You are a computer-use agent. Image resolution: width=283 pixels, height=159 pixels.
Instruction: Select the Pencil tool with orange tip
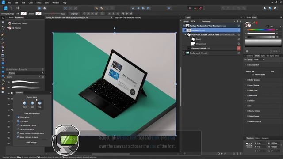coord(3,34)
